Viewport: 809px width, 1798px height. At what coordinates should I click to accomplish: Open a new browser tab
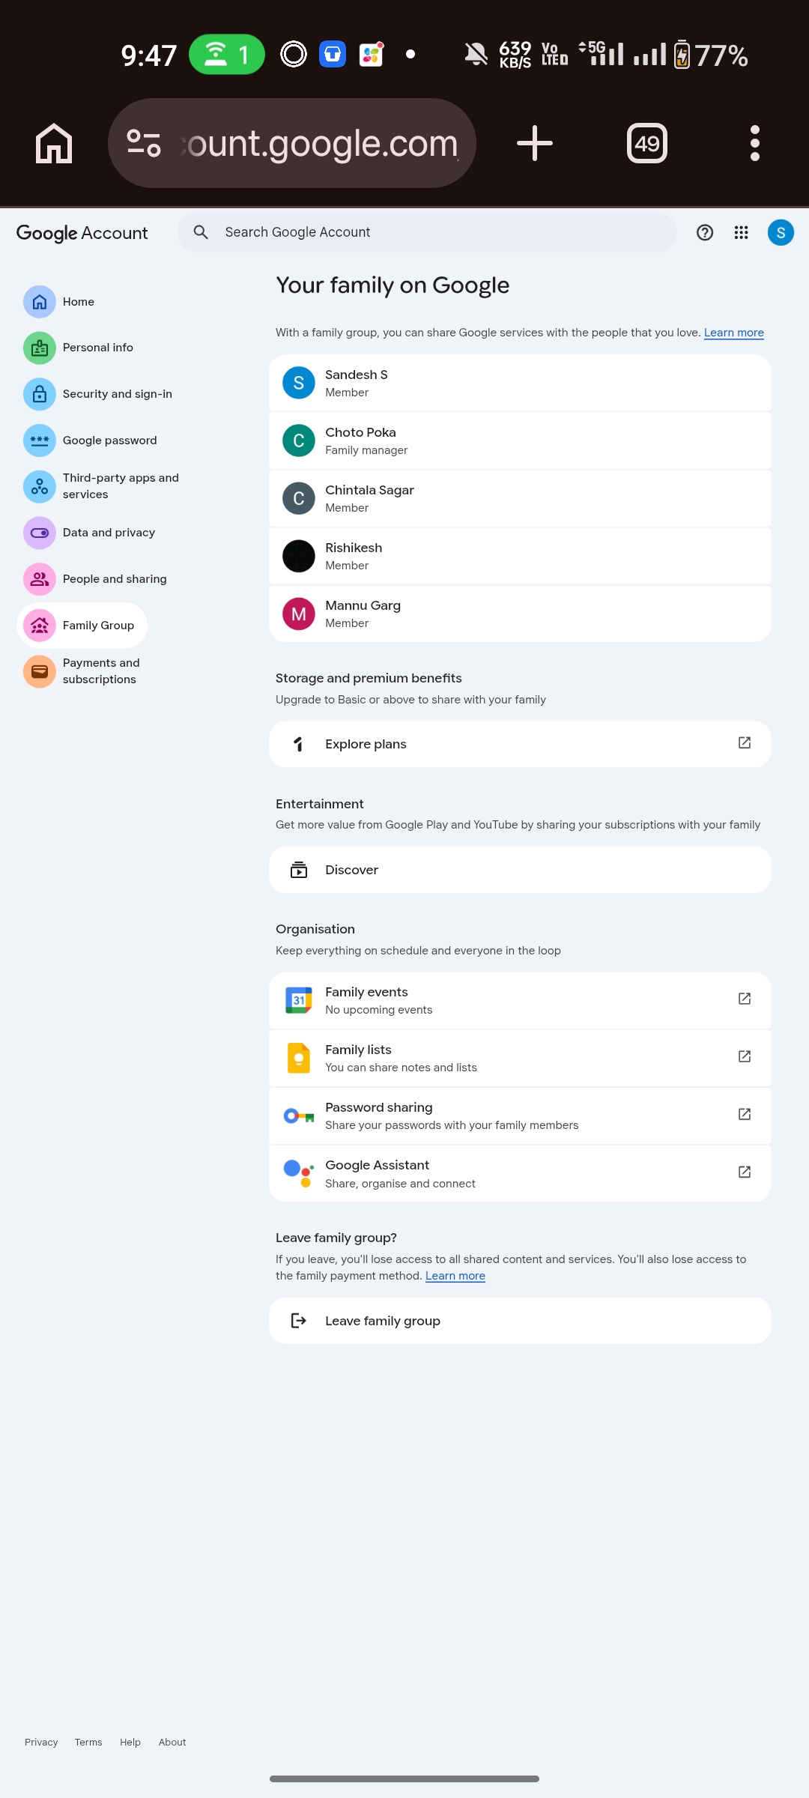pos(535,143)
